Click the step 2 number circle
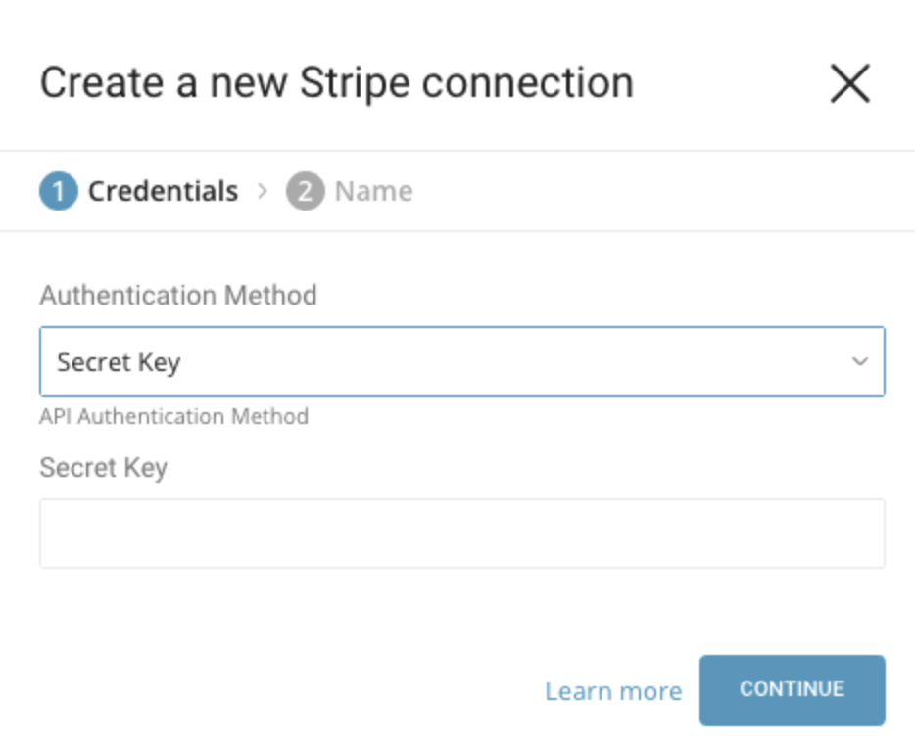This screenshot has height=752, width=915. click(305, 191)
